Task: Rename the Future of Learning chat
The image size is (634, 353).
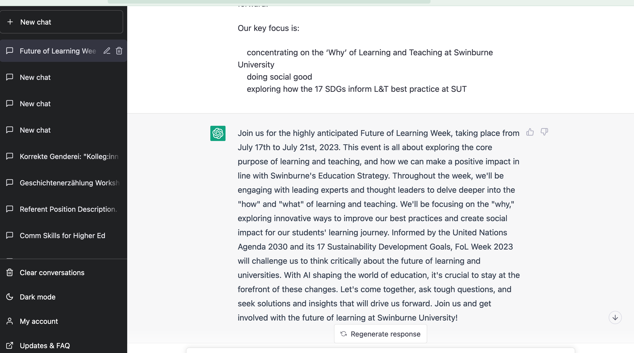Action: pyautogui.click(x=107, y=51)
